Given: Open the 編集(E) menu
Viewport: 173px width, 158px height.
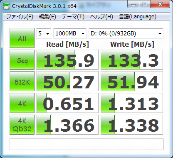Looking at the screenshot, I should click(x=47, y=17).
